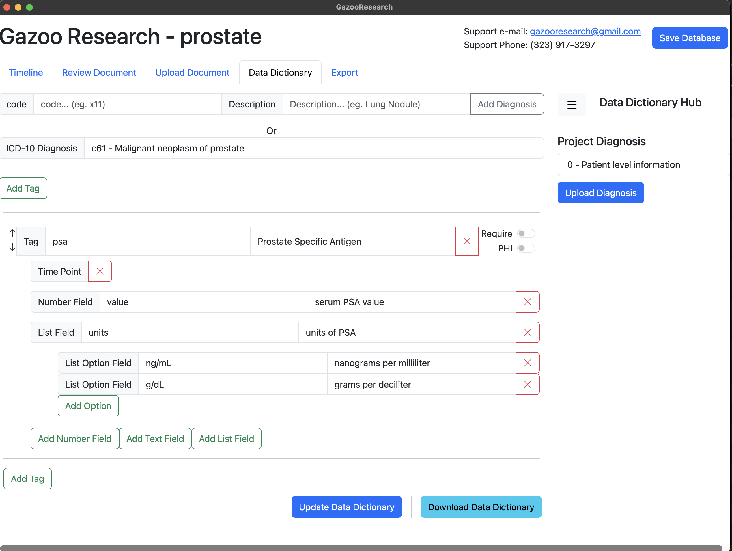Switch to the Timeline tab
The width and height of the screenshot is (732, 551).
pos(25,73)
